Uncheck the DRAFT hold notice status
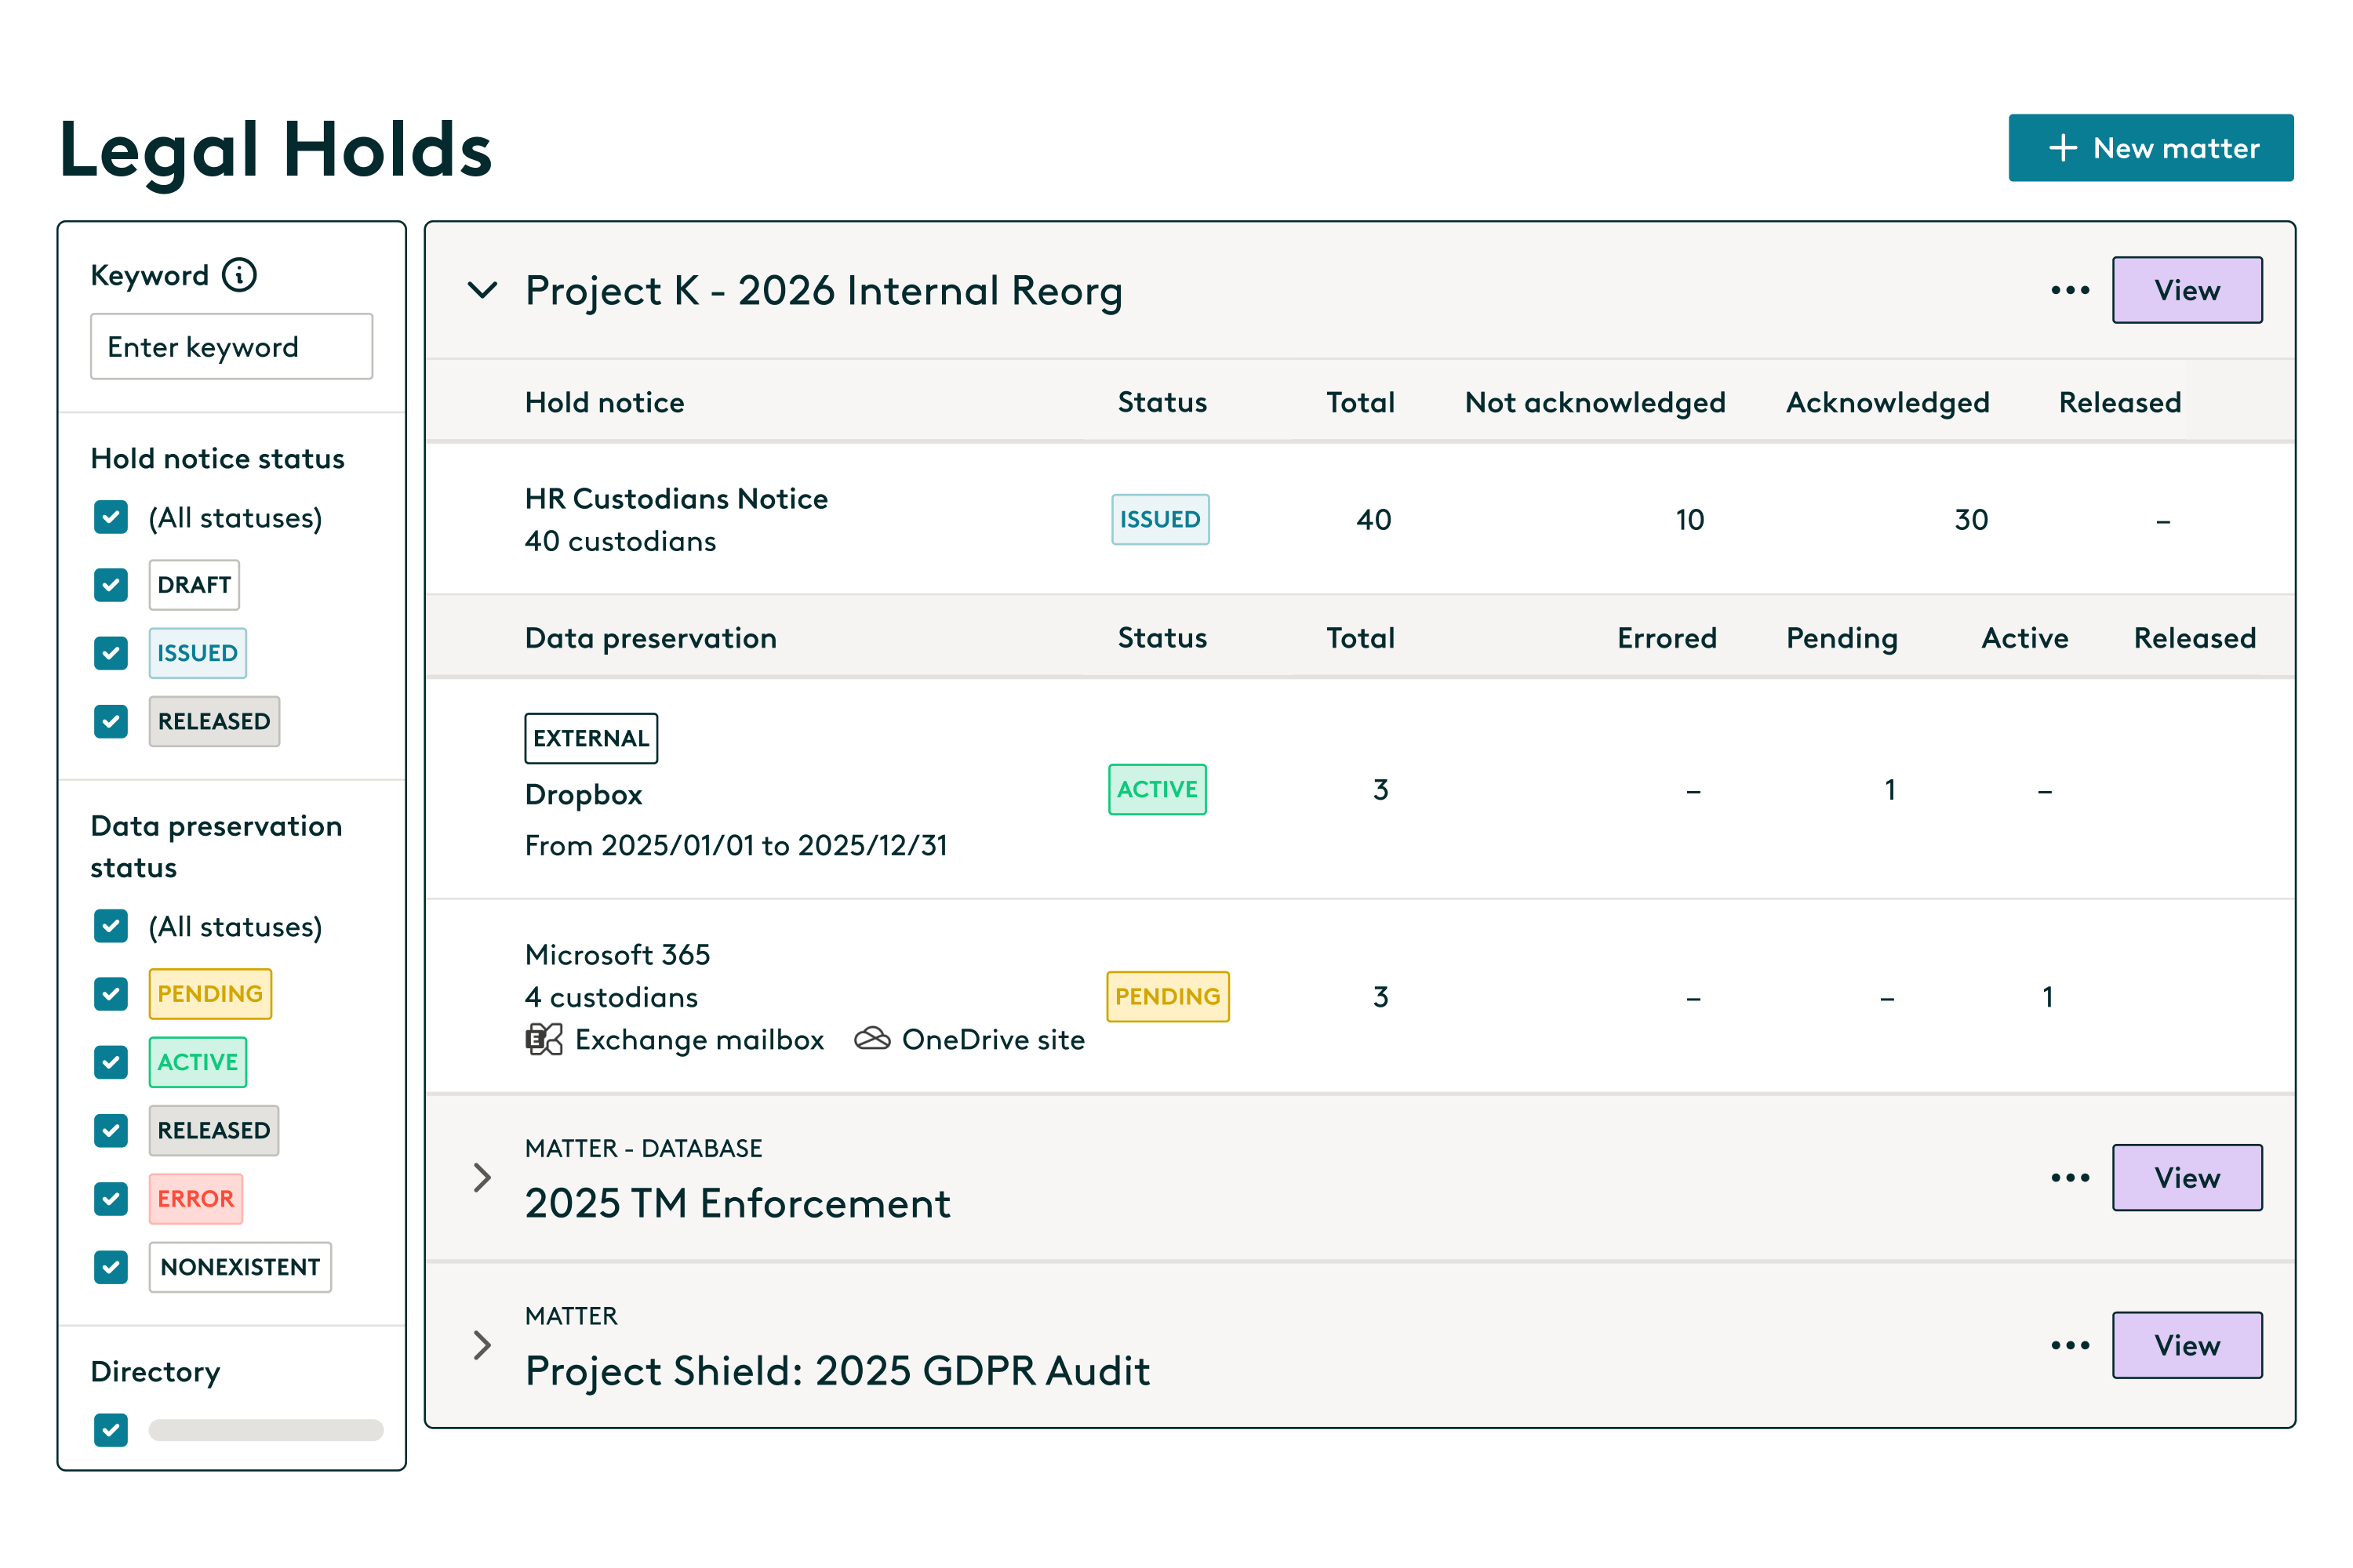The image size is (2353, 1568). (x=111, y=585)
